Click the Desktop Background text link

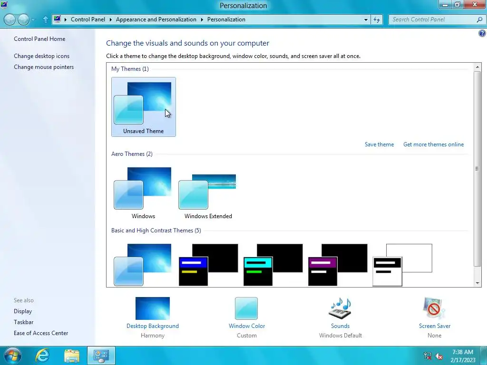(x=153, y=326)
